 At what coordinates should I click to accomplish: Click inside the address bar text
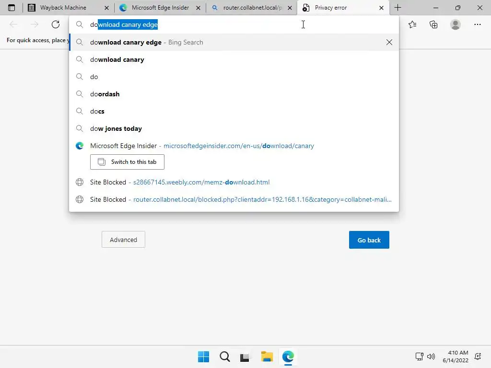pos(124,24)
